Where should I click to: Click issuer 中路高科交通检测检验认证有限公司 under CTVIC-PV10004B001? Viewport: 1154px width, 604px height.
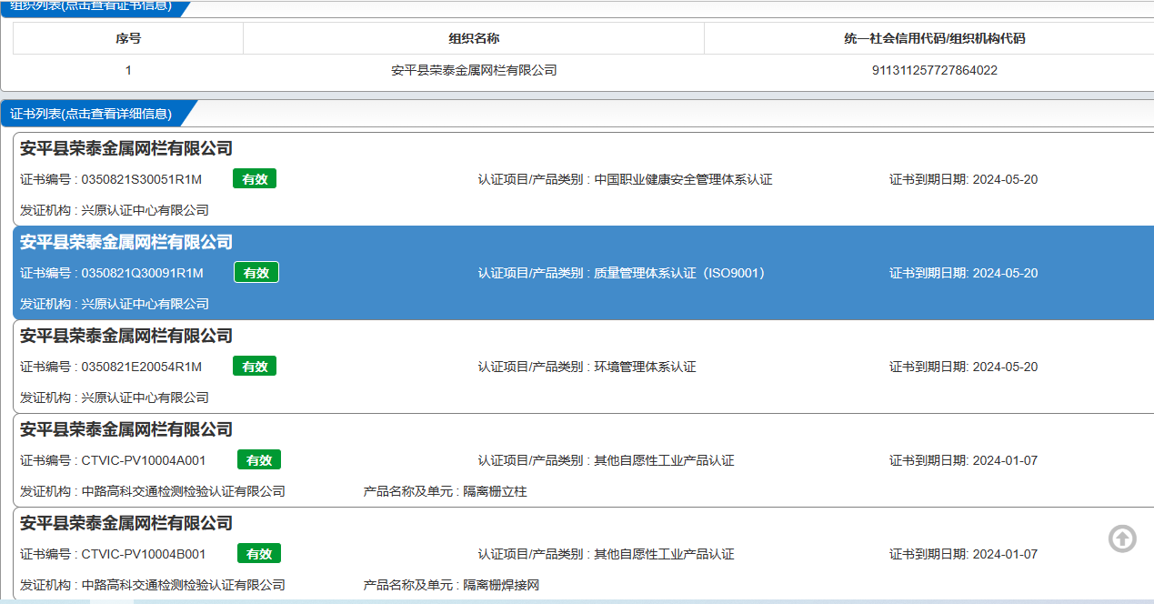(x=184, y=585)
